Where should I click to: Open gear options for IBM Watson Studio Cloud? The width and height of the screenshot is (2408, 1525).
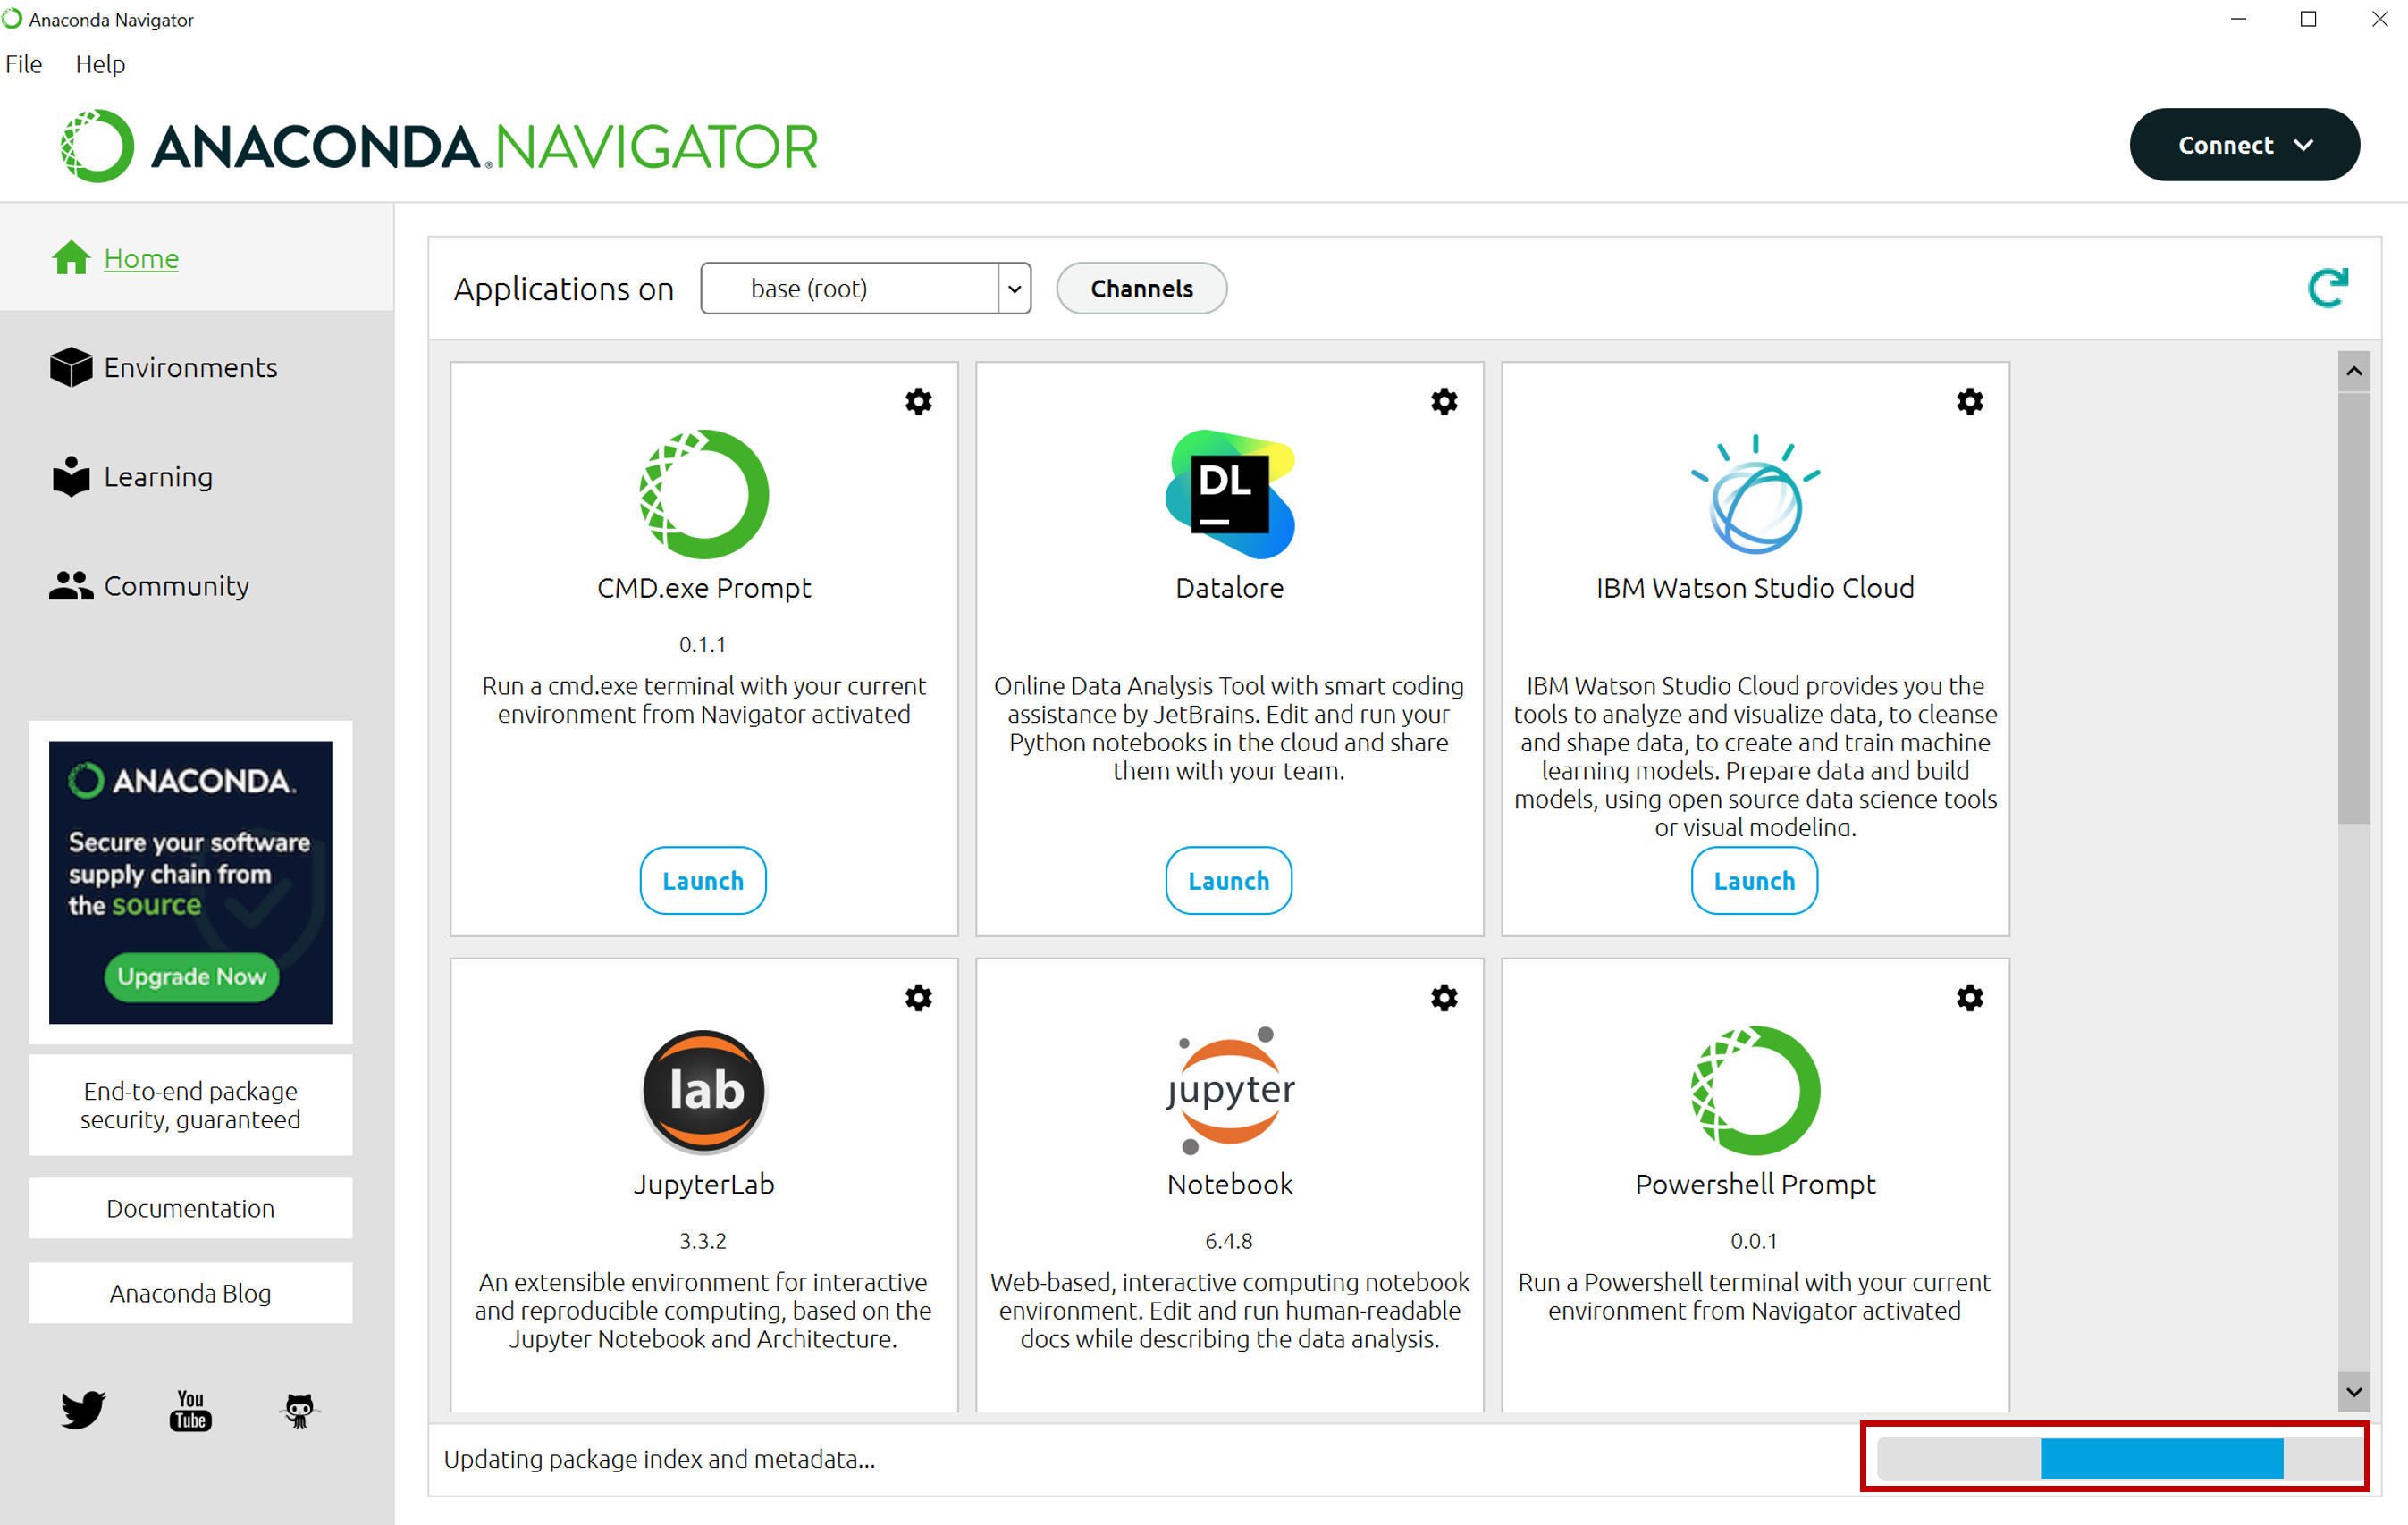[1969, 402]
